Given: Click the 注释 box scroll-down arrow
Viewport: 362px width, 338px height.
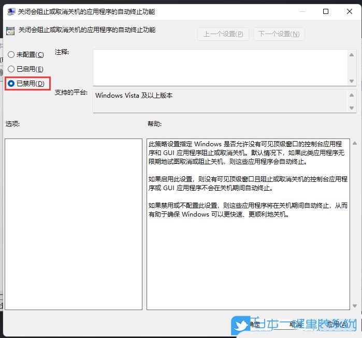Looking at the screenshot, I should coord(352,81).
